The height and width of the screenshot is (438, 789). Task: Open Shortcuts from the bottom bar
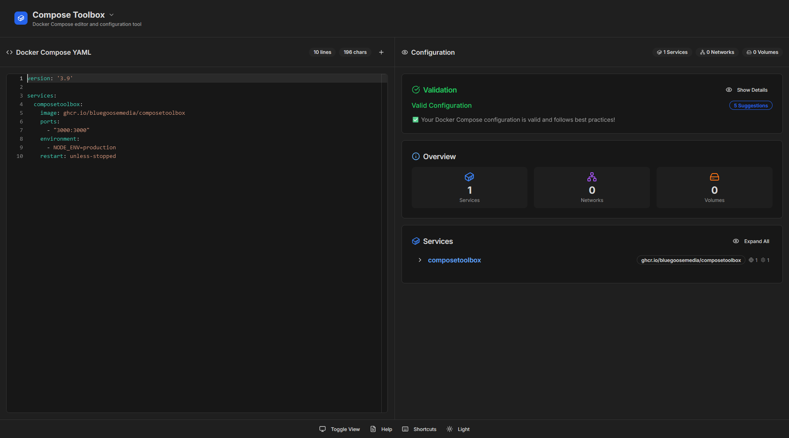[419, 429]
